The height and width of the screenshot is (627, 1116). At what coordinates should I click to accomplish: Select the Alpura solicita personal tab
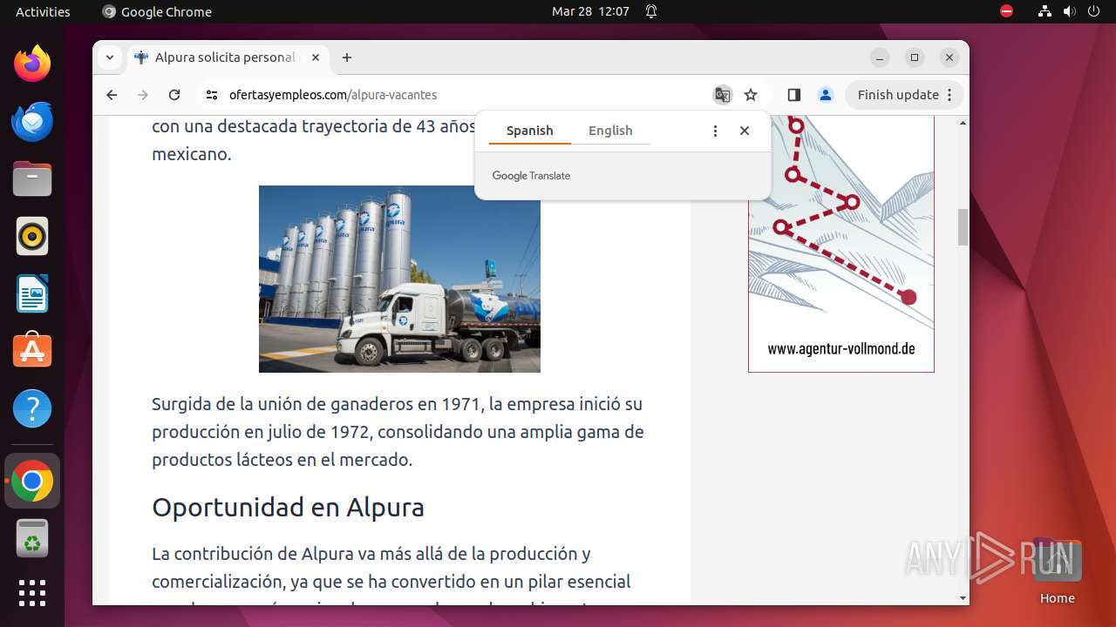click(x=228, y=57)
